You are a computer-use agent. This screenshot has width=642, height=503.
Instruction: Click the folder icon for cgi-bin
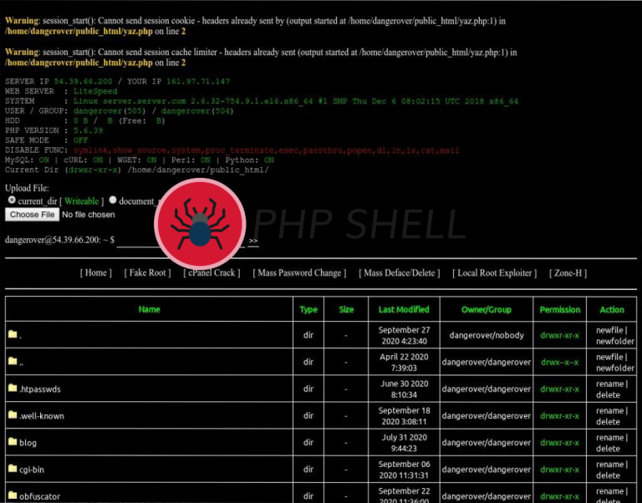(13, 470)
